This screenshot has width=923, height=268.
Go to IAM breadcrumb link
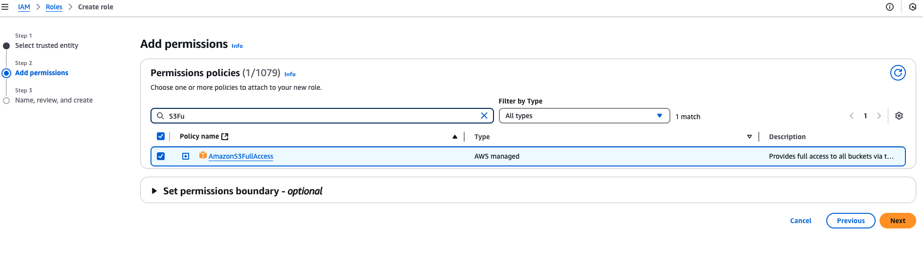coord(24,7)
